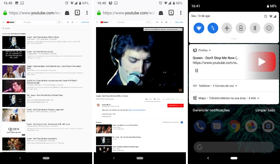This screenshot has height=164, width=280.
Task: Click the video player on watch page
Action: pos(140,60)
